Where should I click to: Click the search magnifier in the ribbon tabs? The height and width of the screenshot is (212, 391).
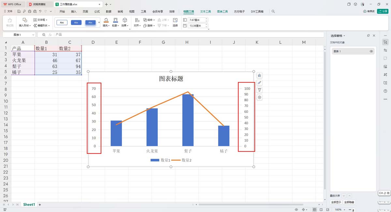[x=273, y=11]
